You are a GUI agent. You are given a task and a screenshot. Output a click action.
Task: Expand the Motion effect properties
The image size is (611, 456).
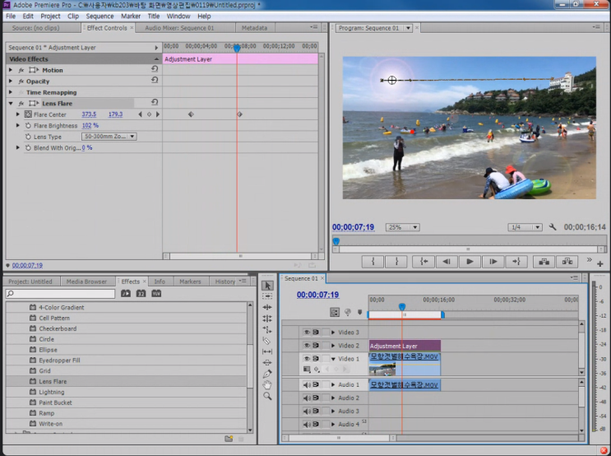(x=10, y=70)
